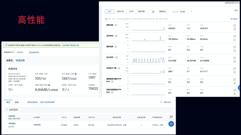Click the Avg value 24.717个

(204, 72)
